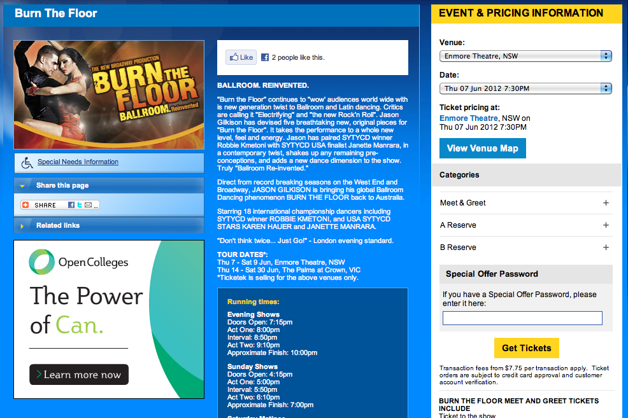The image size is (628, 418).
Task: Open the Venue dropdown showing Enmore Theatre, NSW
Action: [525, 56]
